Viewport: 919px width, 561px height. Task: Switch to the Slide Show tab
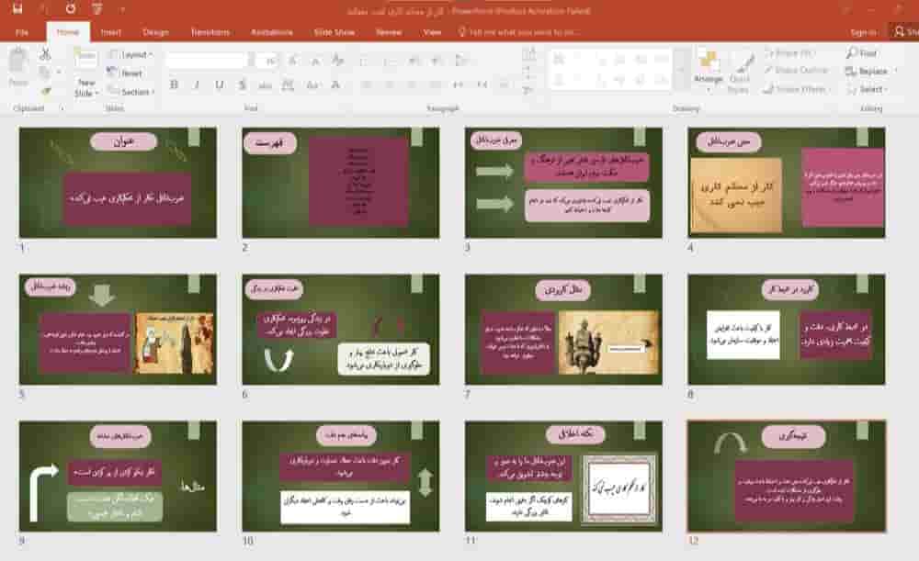point(335,32)
